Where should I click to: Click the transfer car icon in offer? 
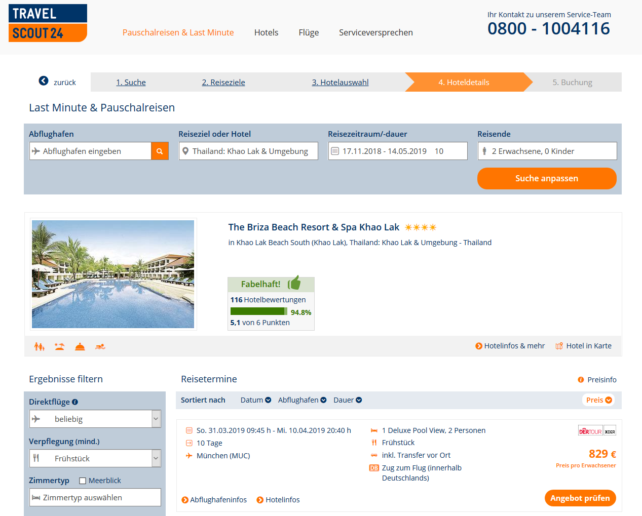[374, 455]
